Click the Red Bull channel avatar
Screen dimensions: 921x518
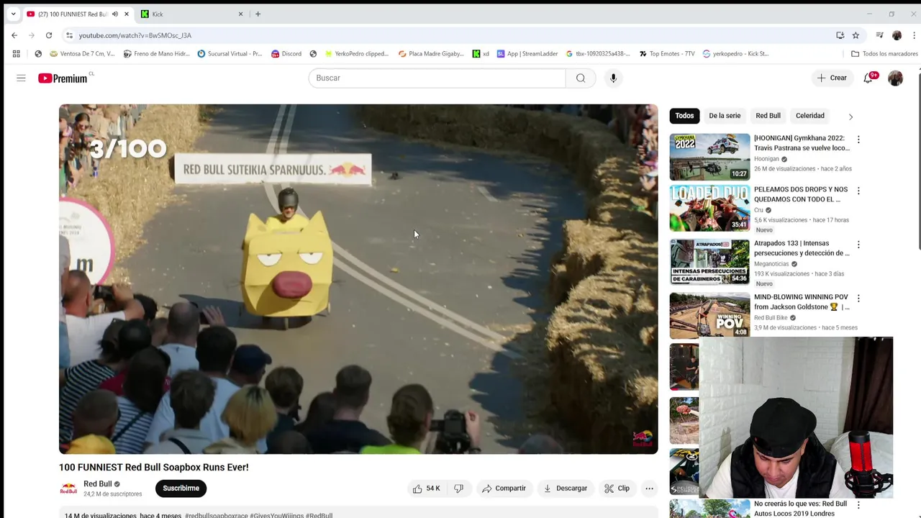click(68, 489)
